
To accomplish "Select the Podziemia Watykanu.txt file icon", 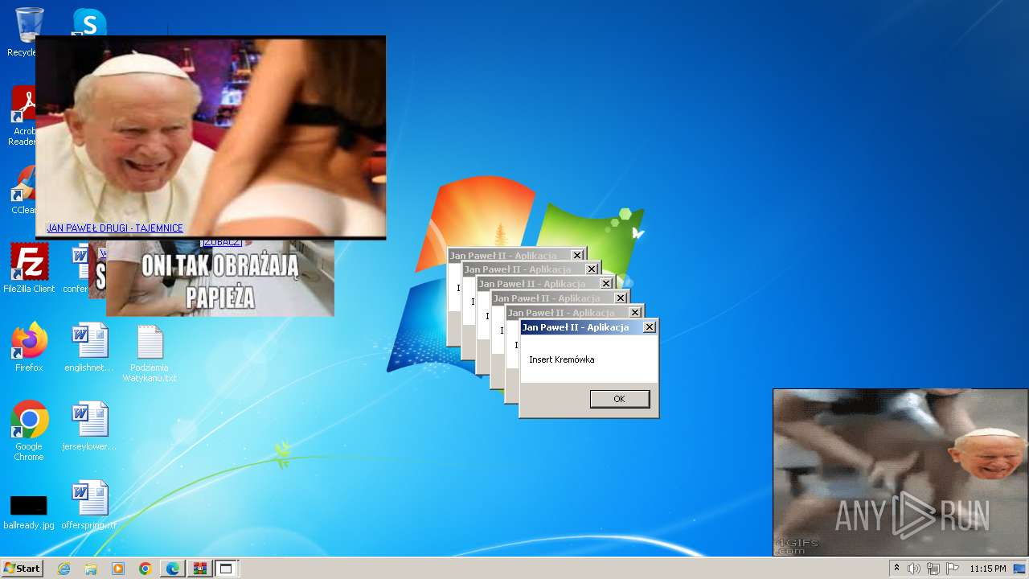I will pyautogui.click(x=150, y=354).
